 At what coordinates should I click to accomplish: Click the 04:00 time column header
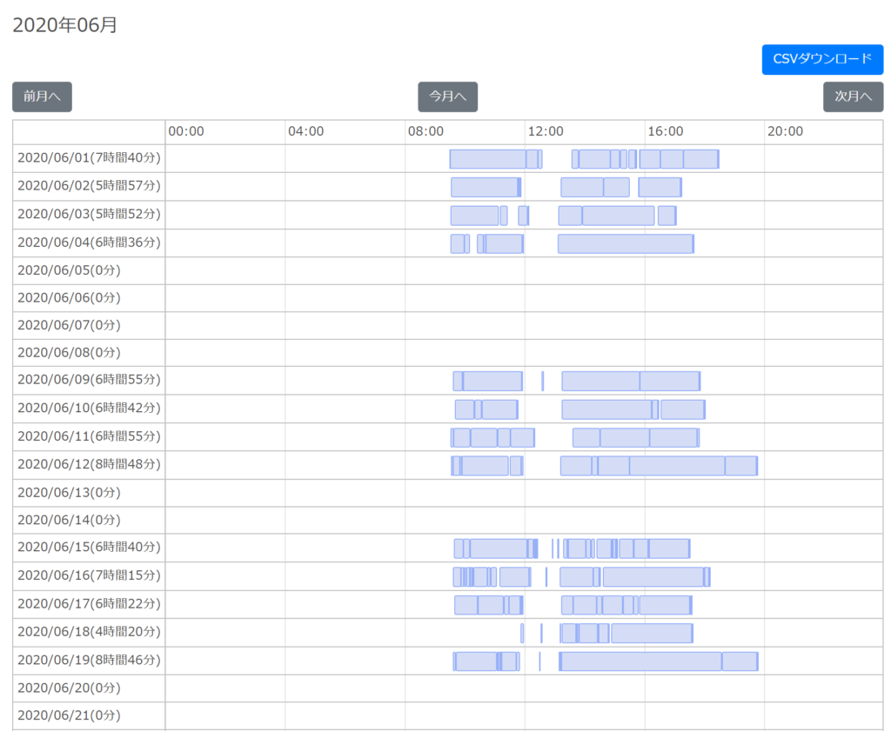tap(305, 131)
